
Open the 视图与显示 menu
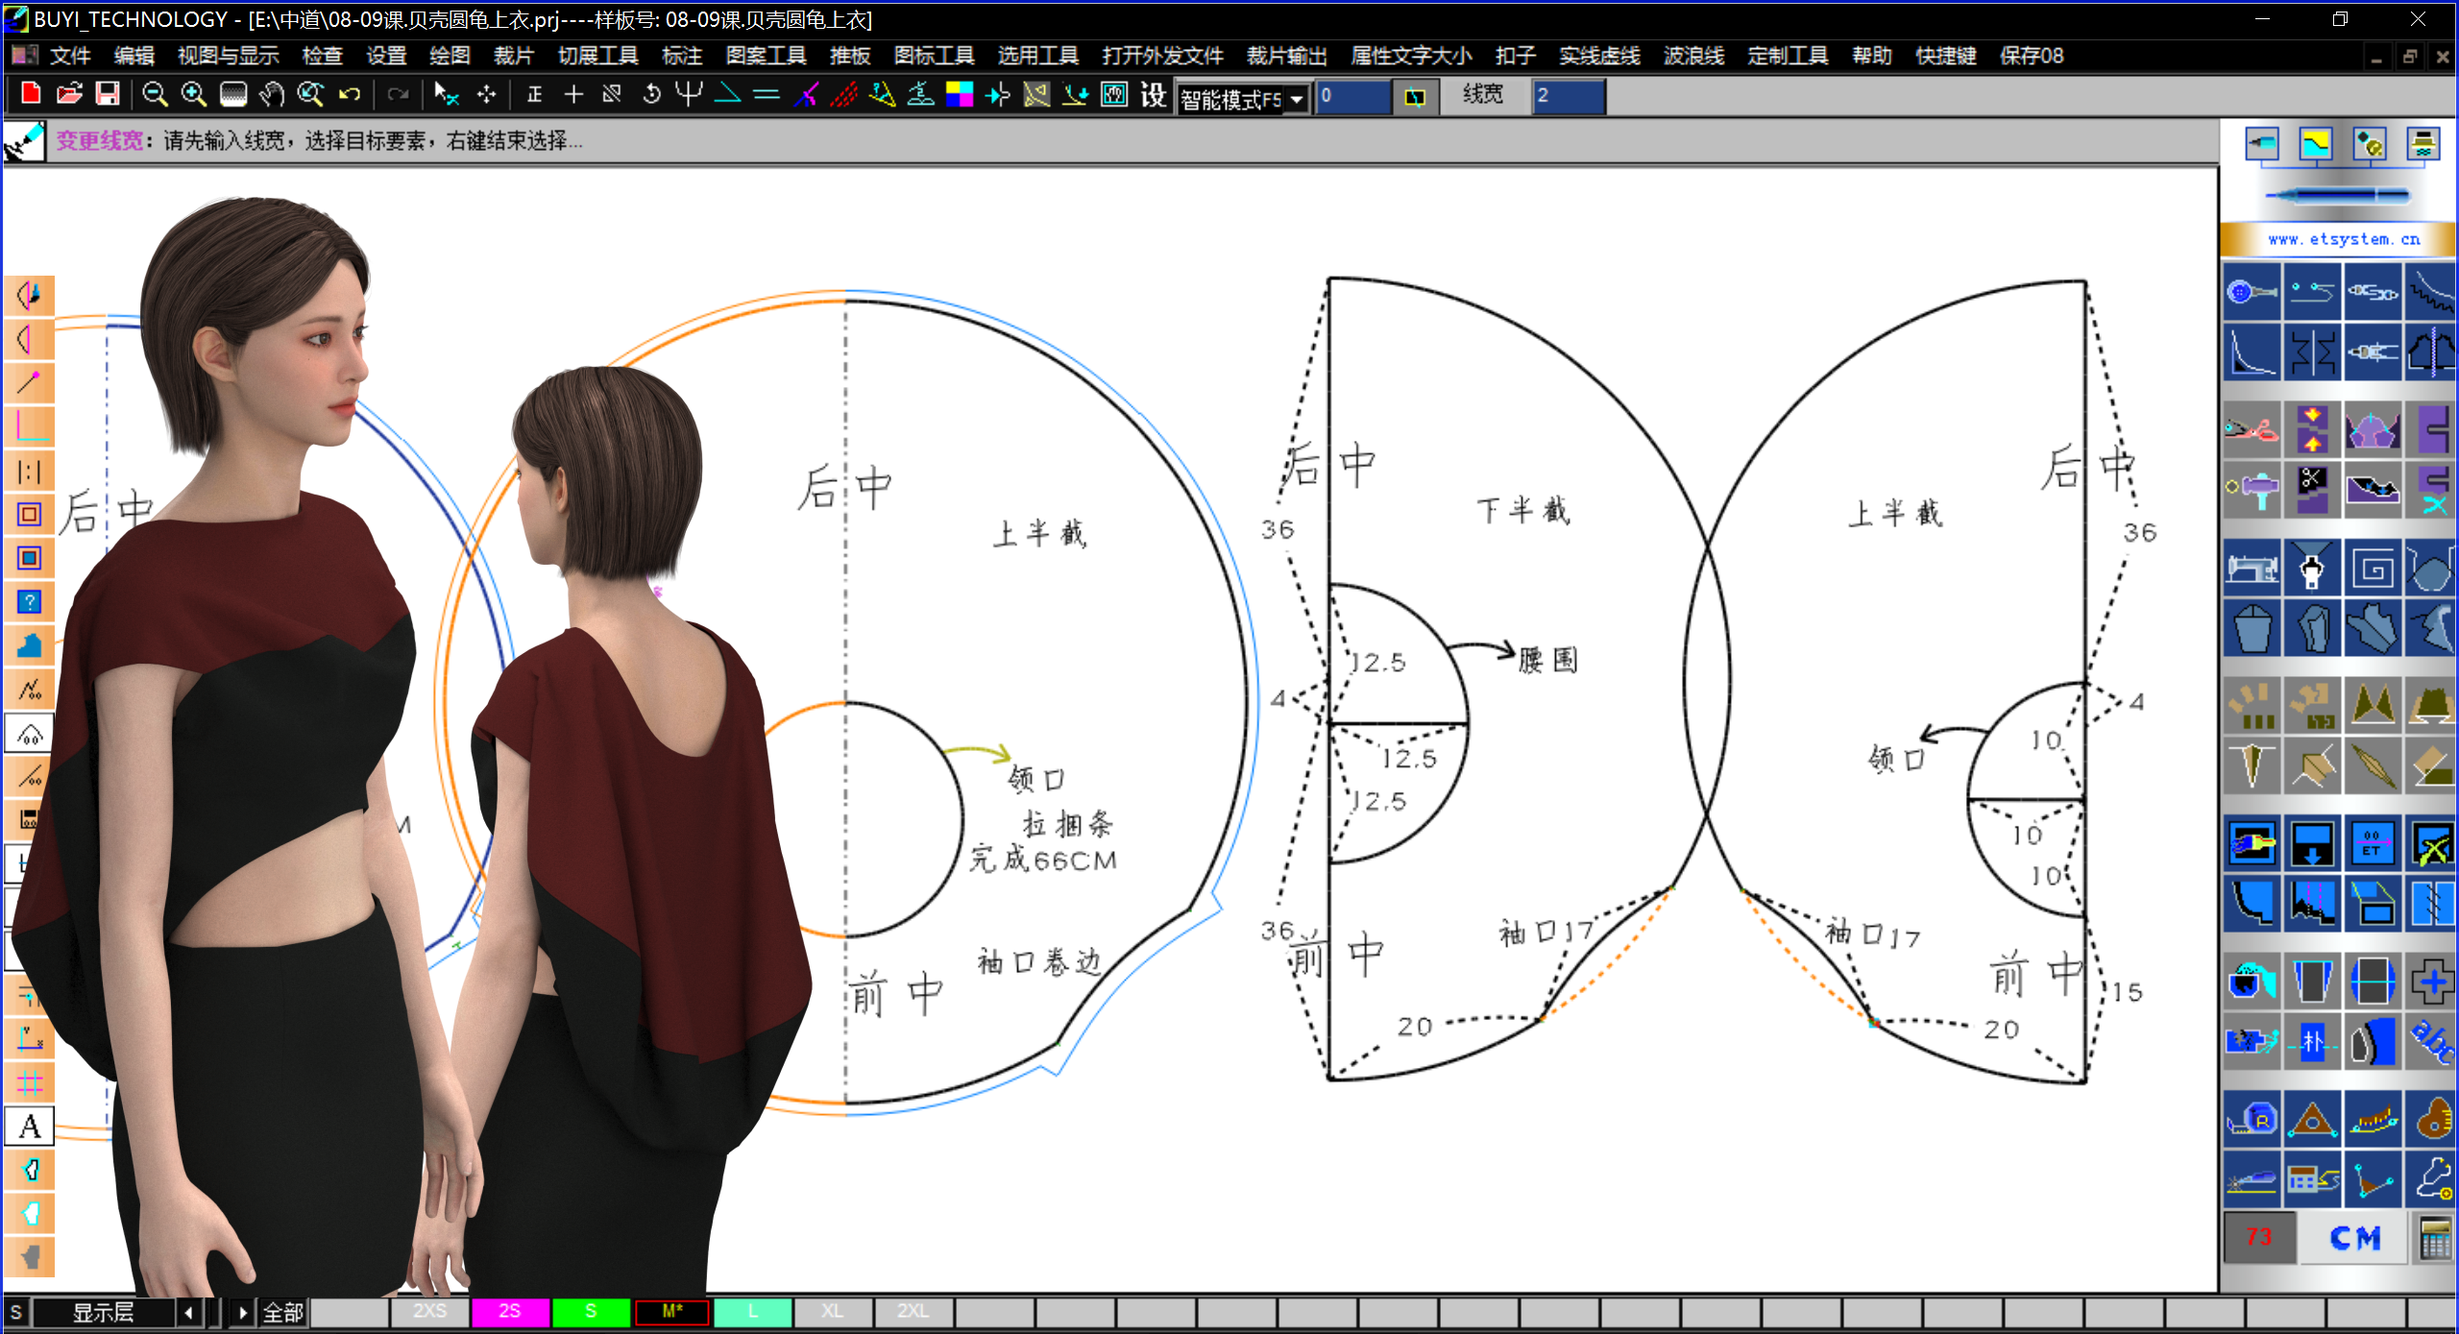[x=228, y=56]
